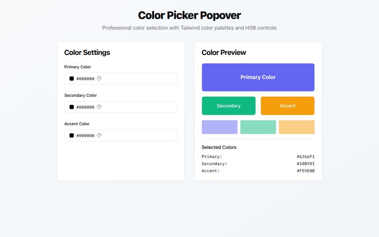The width and height of the screenshot is (379, 237).
Task: Click the Secondary Color hex input field
Action: tap(85, 107)
